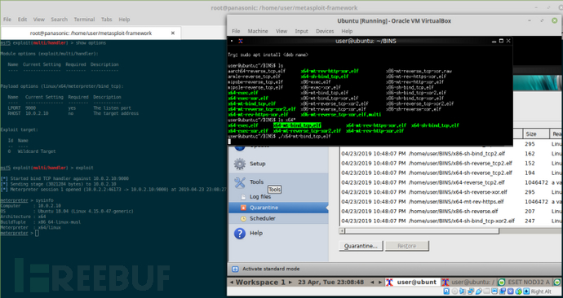The height and width of the screenshot is (298, 563).
Task: Click the scrollbar left arrow under quarantine list
Action: (x=342, y=231)
